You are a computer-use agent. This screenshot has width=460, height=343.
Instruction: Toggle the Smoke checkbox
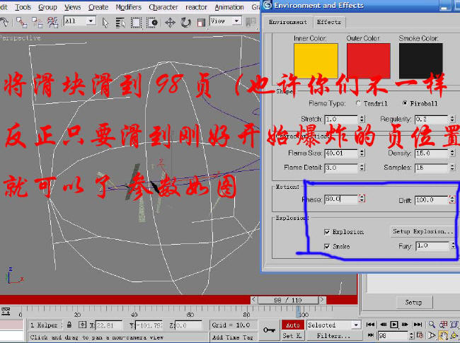coord(327,246)
